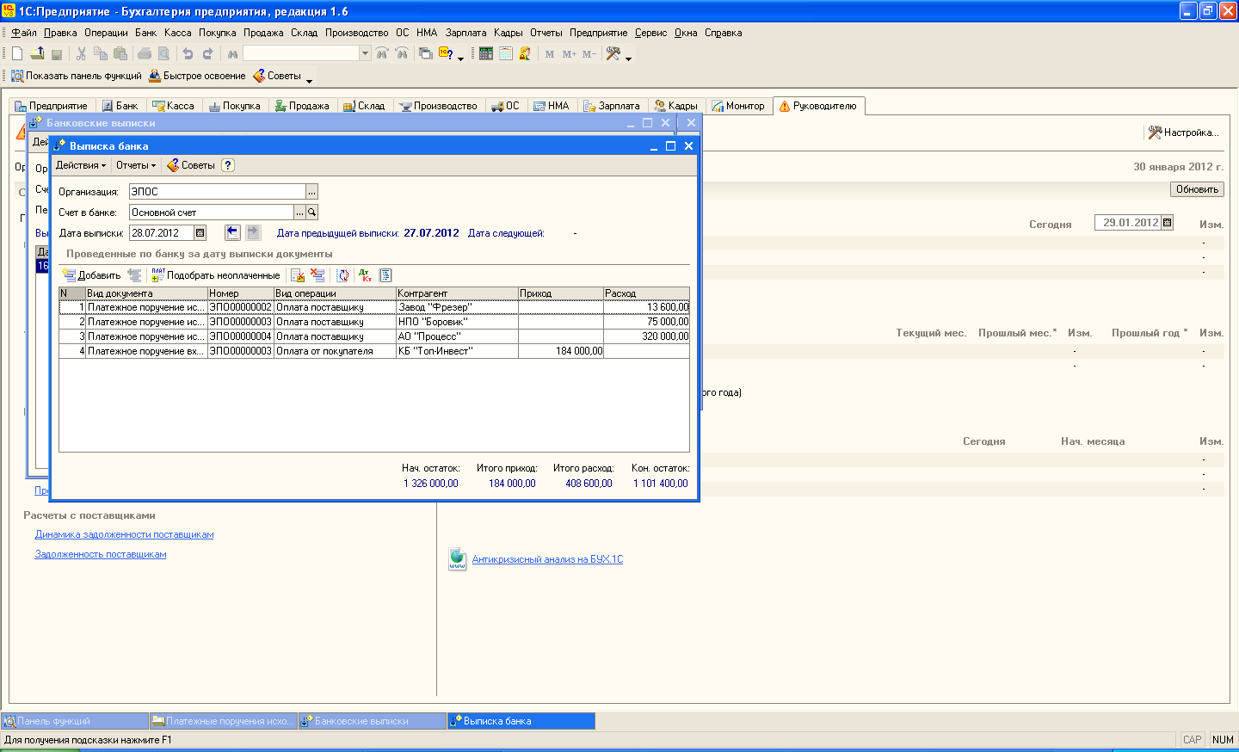The image size is (1239, 752).
Task: Click Быстрое освоение in toolbar
Action: 197,76
